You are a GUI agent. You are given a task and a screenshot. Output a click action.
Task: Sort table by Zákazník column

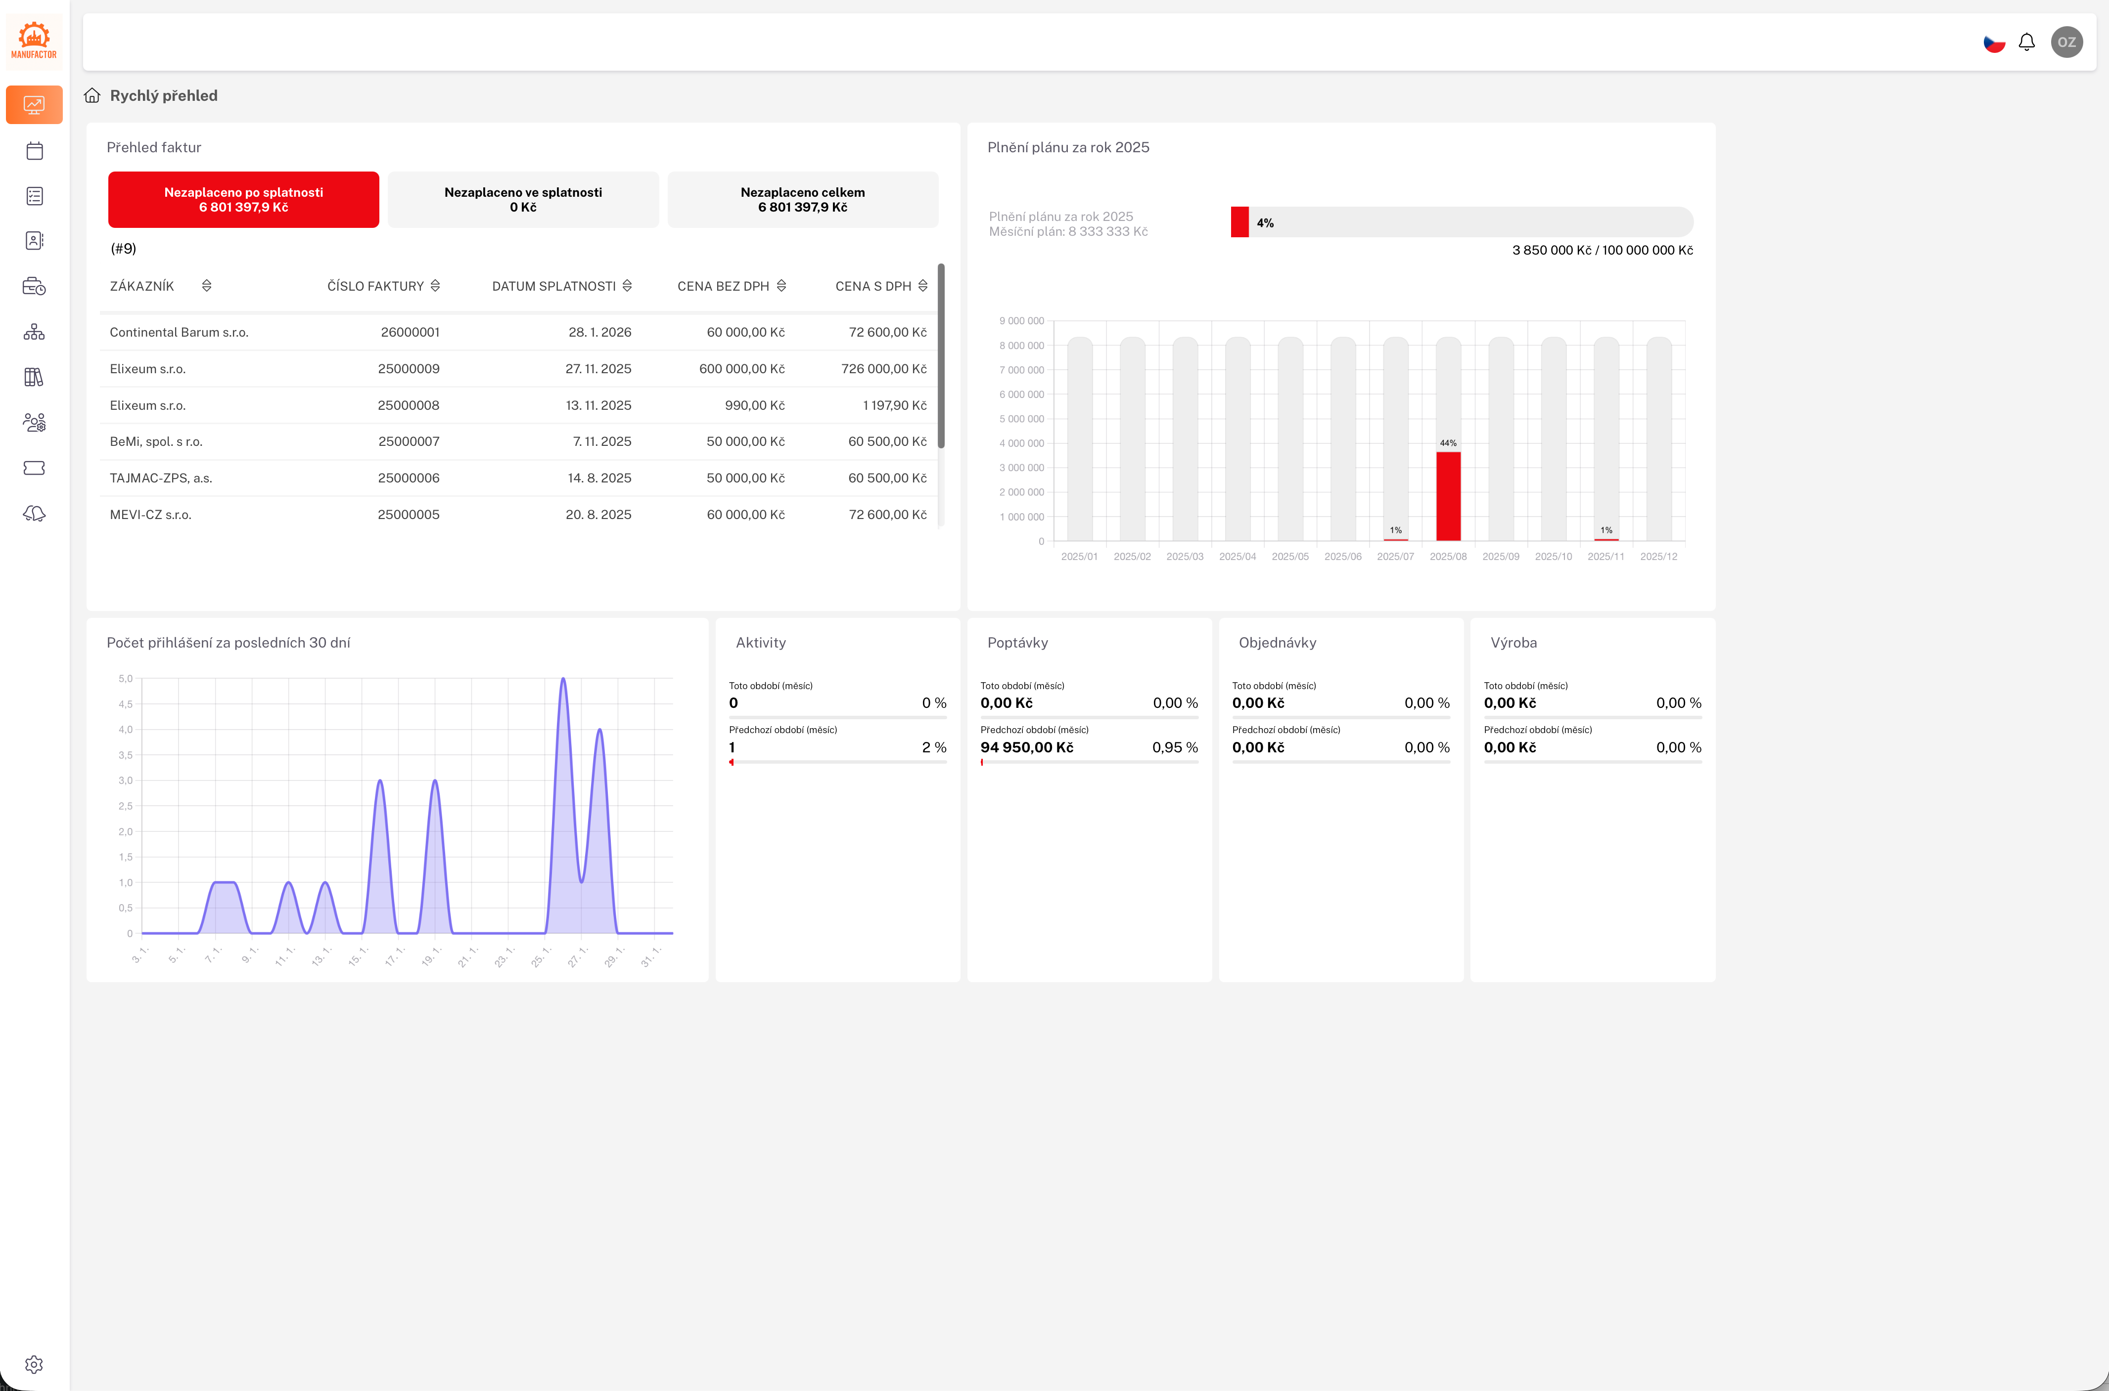click(206, 286)
